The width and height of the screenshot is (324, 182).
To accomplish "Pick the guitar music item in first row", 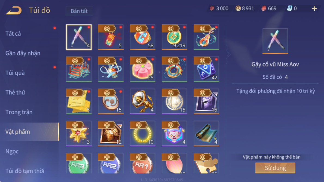I will [206, 37].
